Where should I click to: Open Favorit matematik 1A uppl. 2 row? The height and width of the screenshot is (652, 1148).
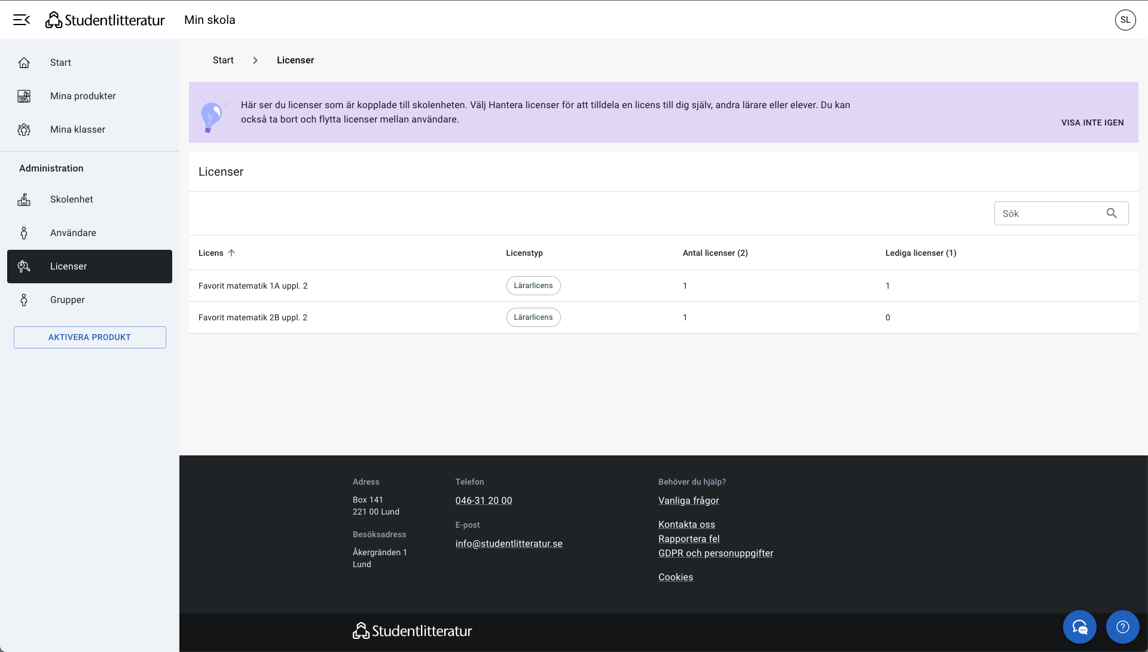tap(253, 286)
